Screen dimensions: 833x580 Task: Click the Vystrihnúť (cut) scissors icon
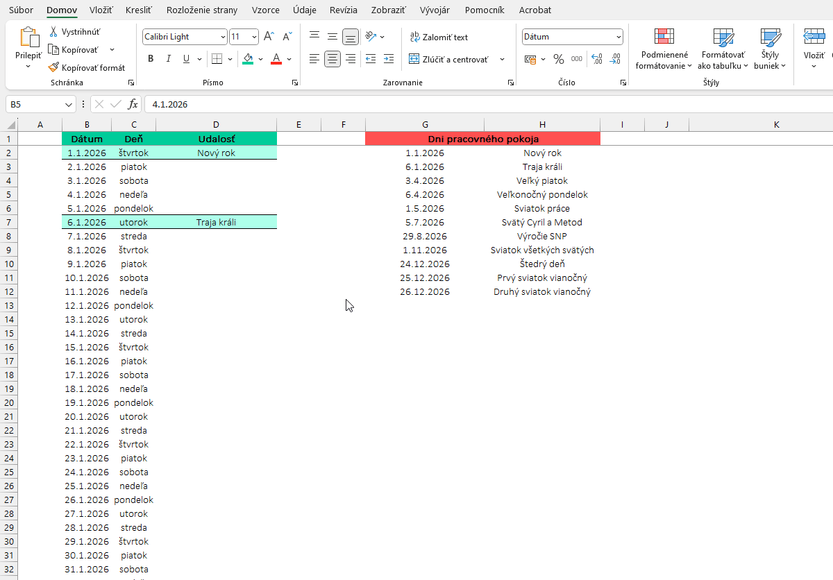(53, 32)
